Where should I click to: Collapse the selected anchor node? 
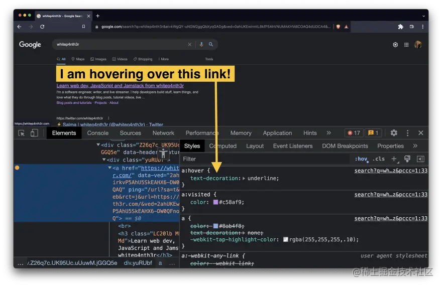click(x=109, y=168)
